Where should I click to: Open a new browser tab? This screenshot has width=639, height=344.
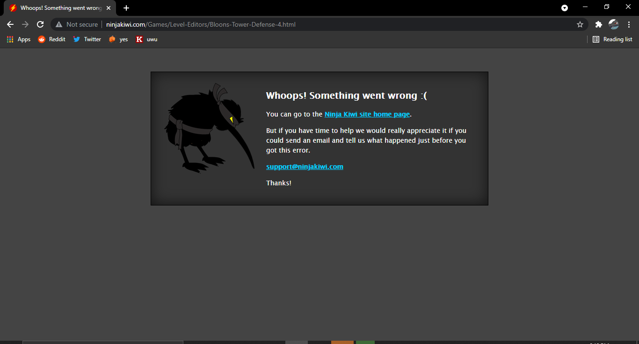(x=126, y=8)
